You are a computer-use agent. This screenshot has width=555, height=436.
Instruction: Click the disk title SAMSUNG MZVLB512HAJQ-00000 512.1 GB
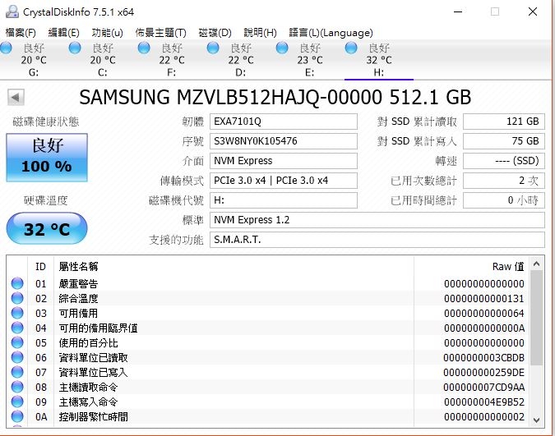pyautogui.click(x=275, y=97)
